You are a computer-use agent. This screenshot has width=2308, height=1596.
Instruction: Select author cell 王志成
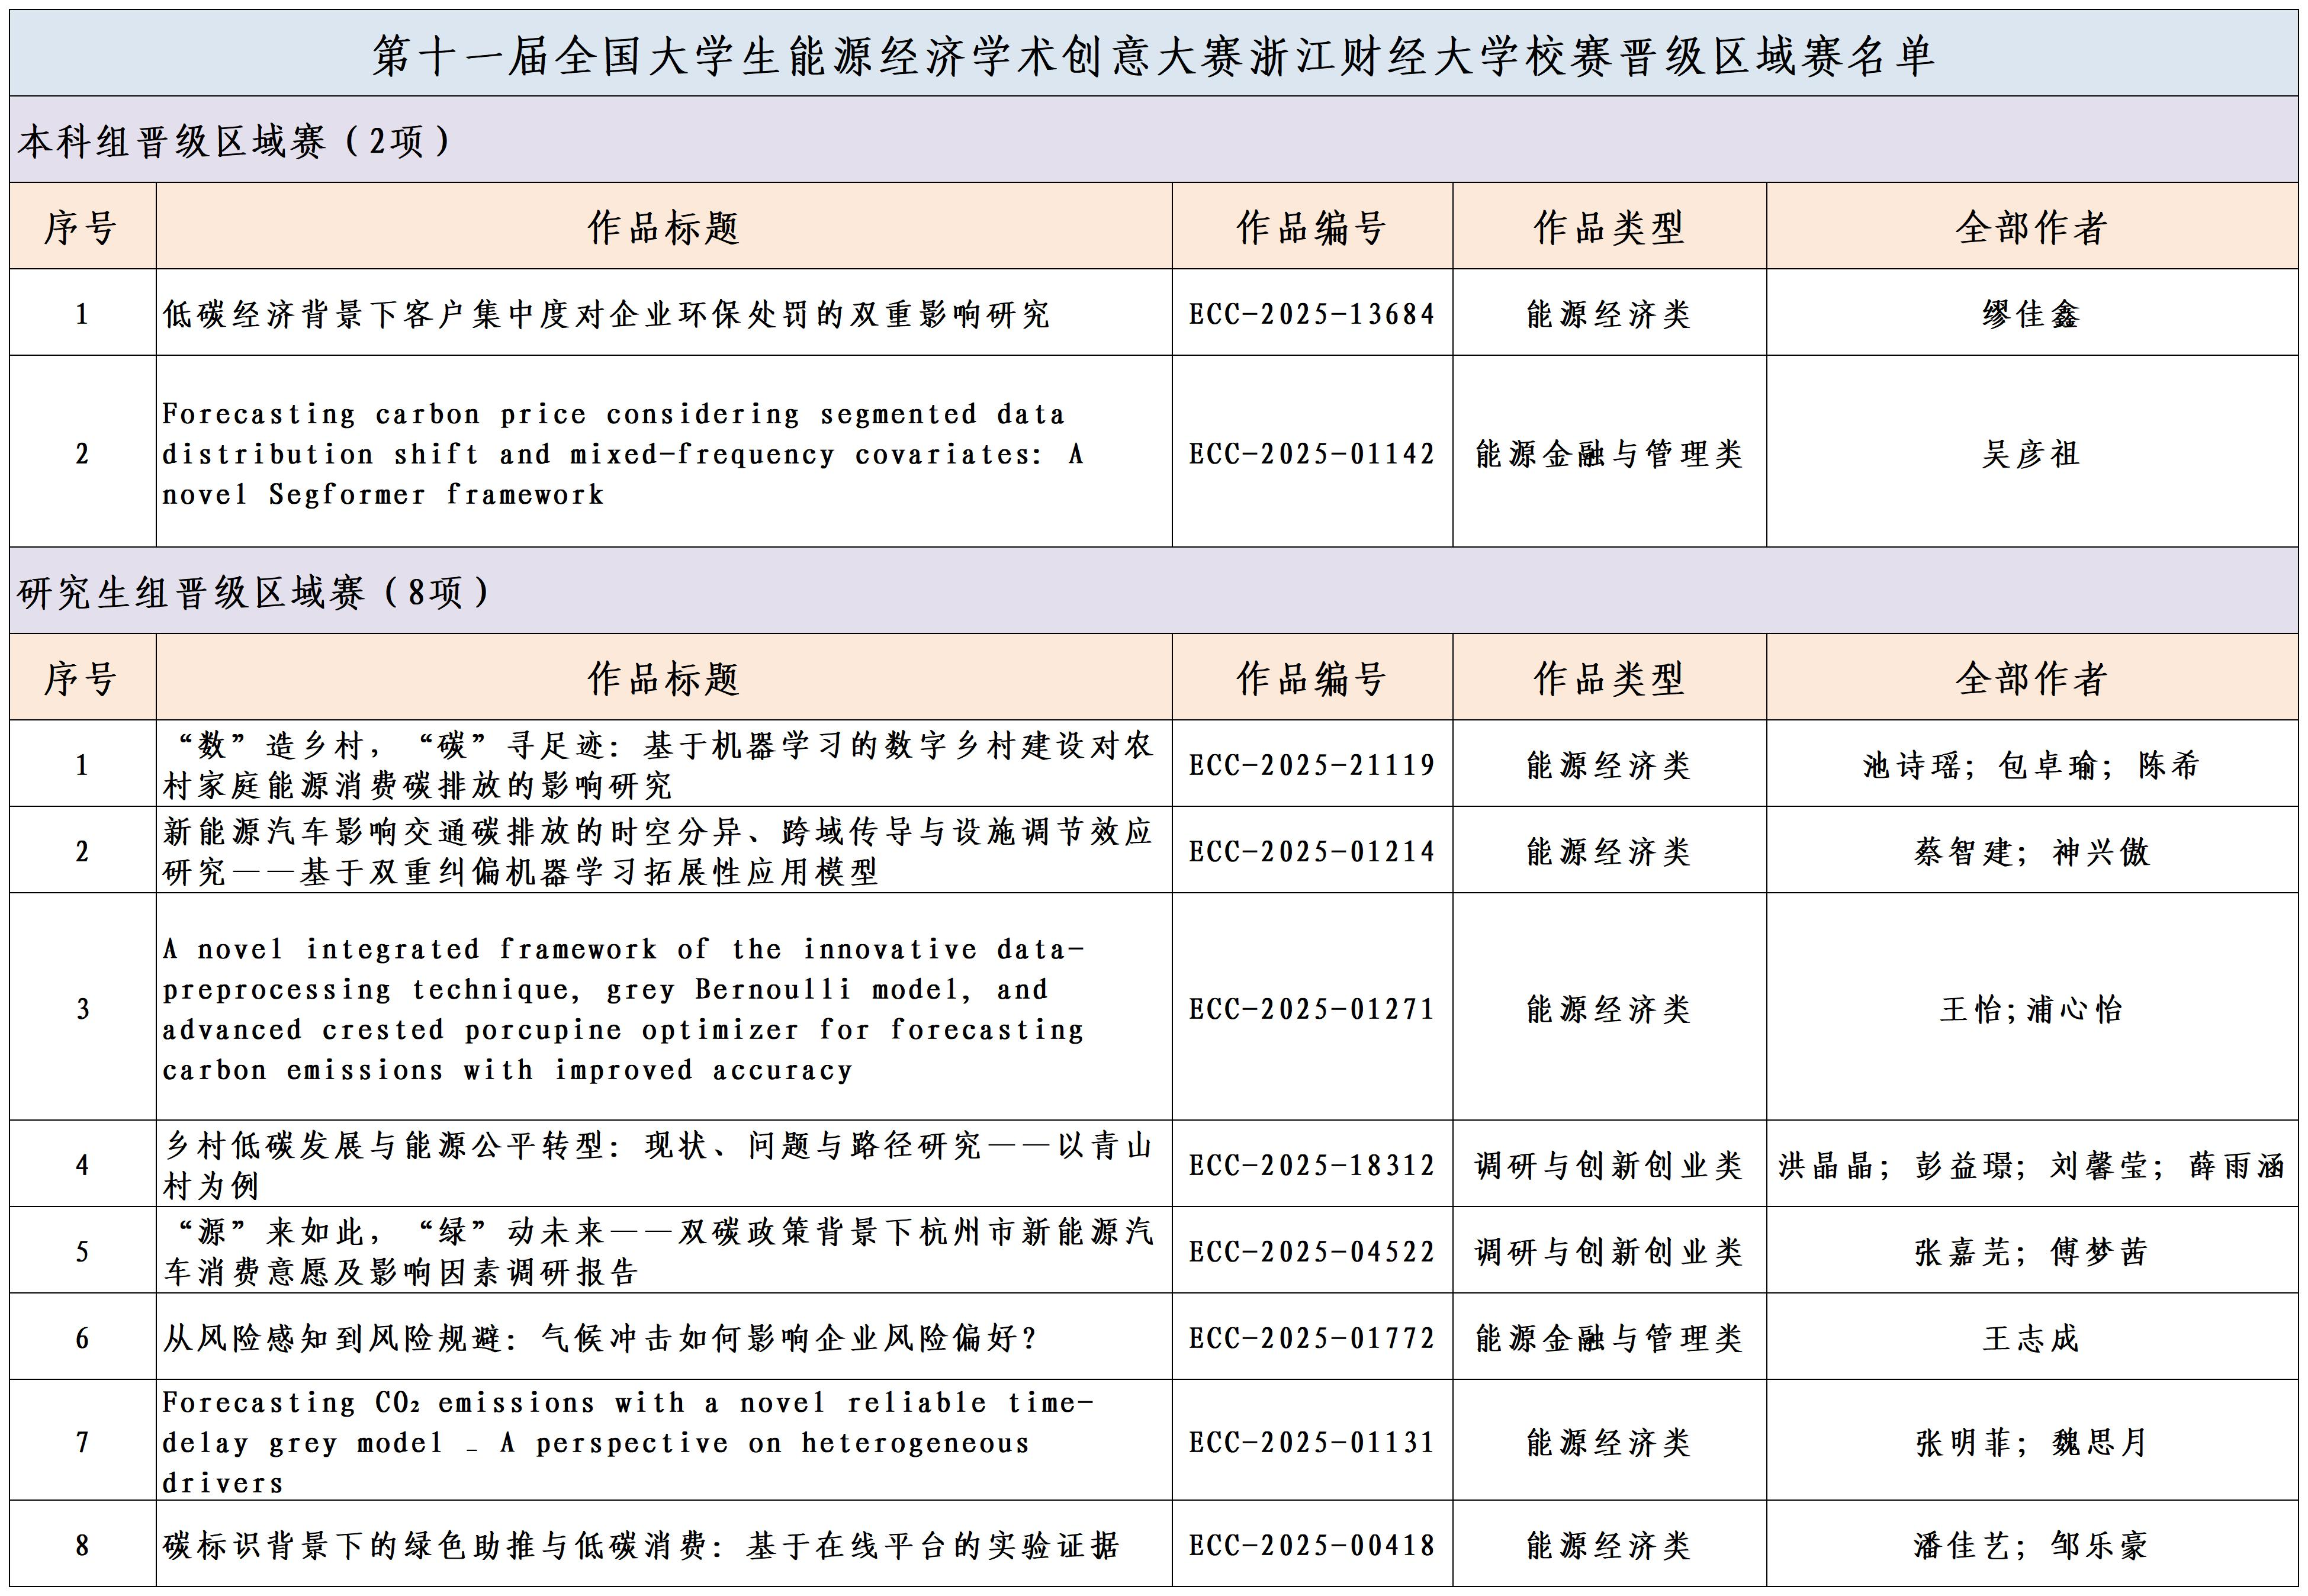click(2031, 1338)
